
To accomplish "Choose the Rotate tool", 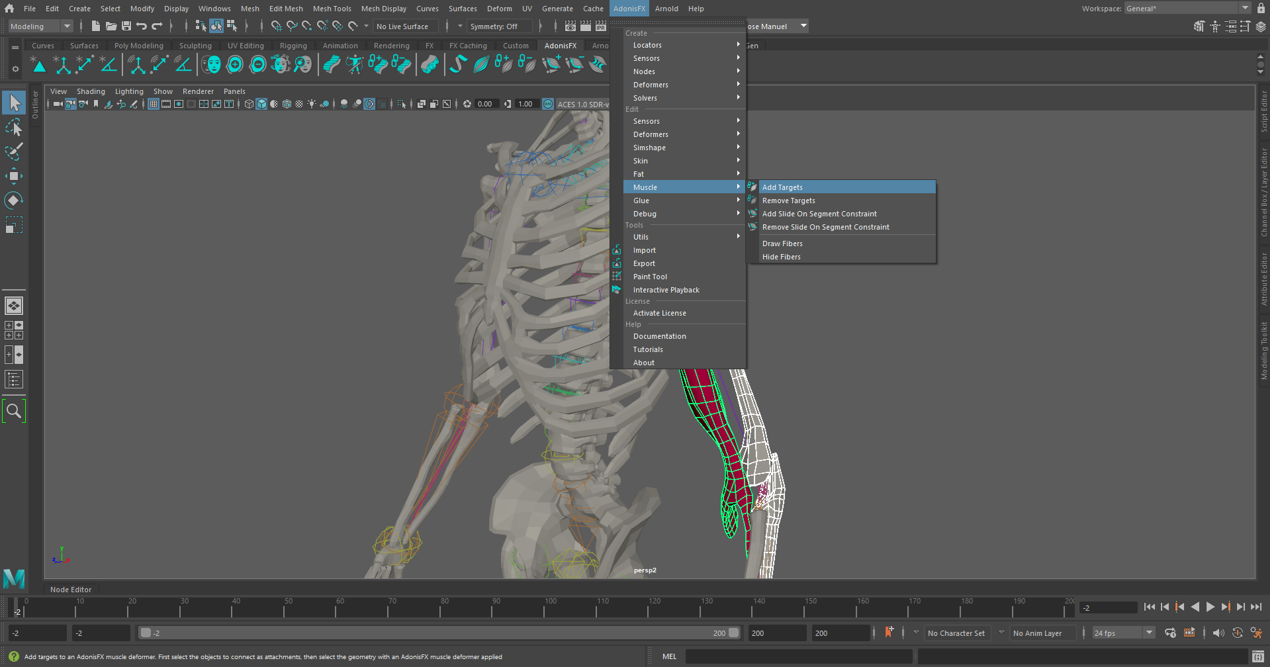I will pos(14,200).
